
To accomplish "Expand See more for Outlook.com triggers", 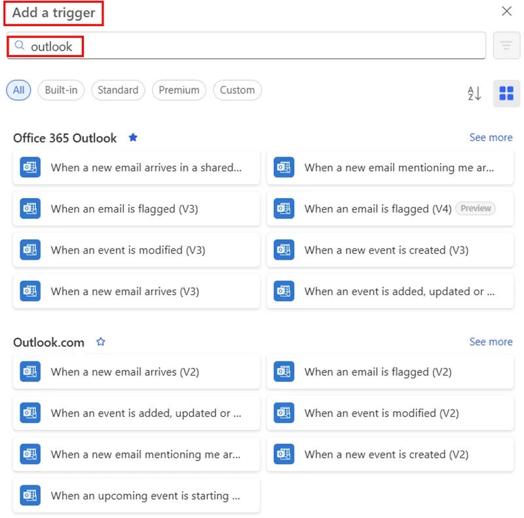I will [491, 341].
